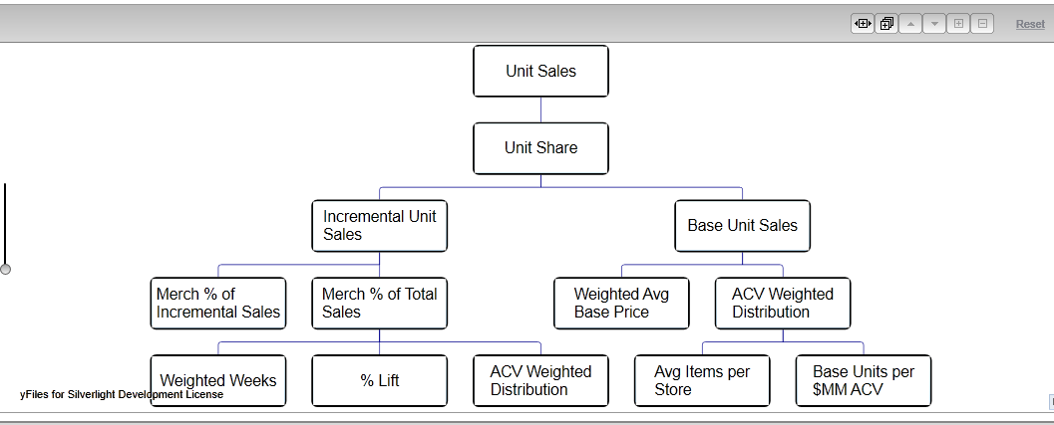The image size is (1054, 425).
Task: Select the Weighted Avg Base Price node
Action: [x=621, y=304]
